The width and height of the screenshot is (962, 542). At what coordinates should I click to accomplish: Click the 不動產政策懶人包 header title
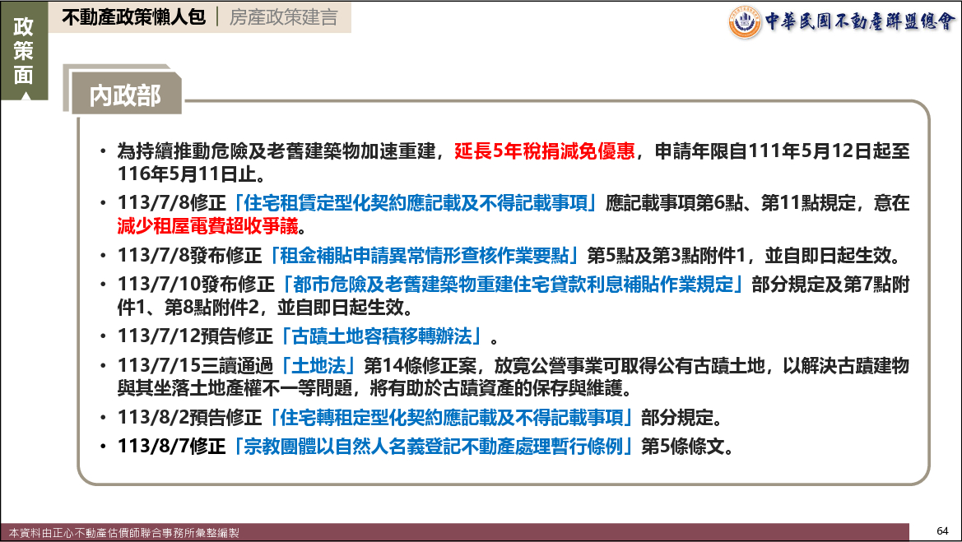pyautogui.click(x=134, y=17)
